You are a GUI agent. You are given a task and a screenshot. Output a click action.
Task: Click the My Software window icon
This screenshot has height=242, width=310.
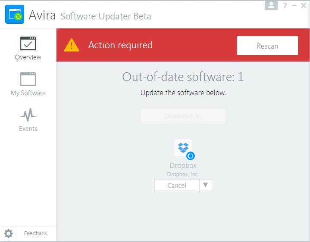(x=28, y=79)
